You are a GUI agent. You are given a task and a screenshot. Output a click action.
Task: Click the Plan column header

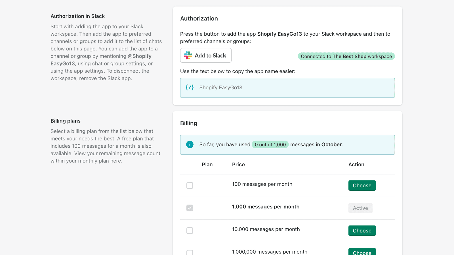207,164
